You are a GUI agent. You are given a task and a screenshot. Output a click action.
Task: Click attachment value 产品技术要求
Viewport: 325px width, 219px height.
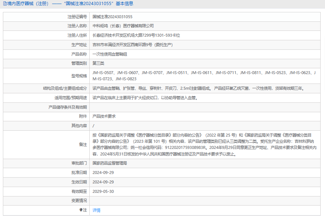coord(104,116)
